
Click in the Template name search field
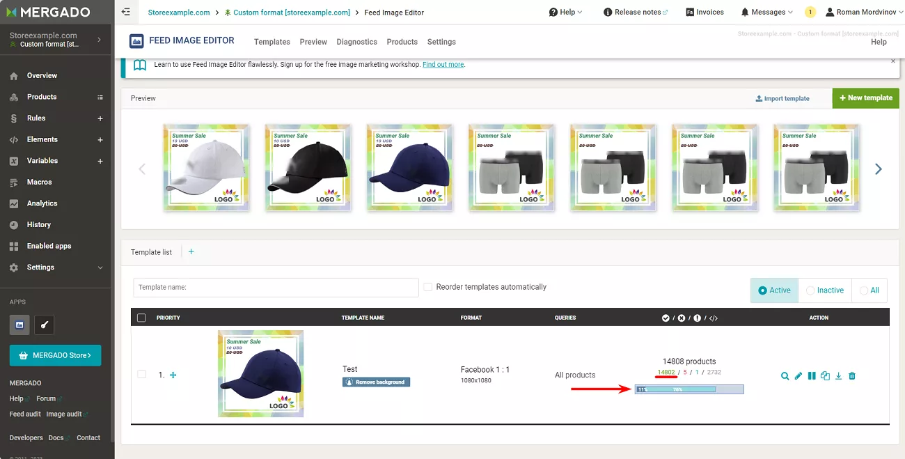[x=276, y=288]
